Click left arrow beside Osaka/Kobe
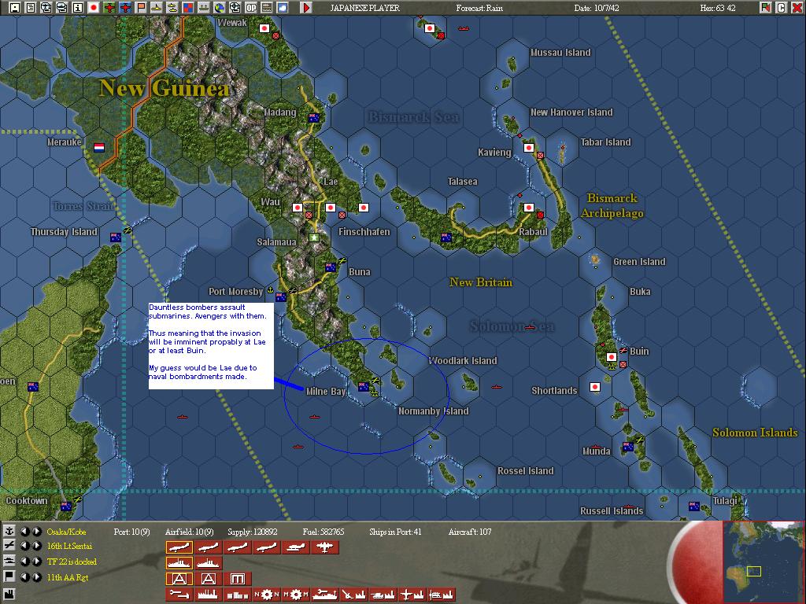The width and height of the screenshot is (806, 604). [23, 531]
